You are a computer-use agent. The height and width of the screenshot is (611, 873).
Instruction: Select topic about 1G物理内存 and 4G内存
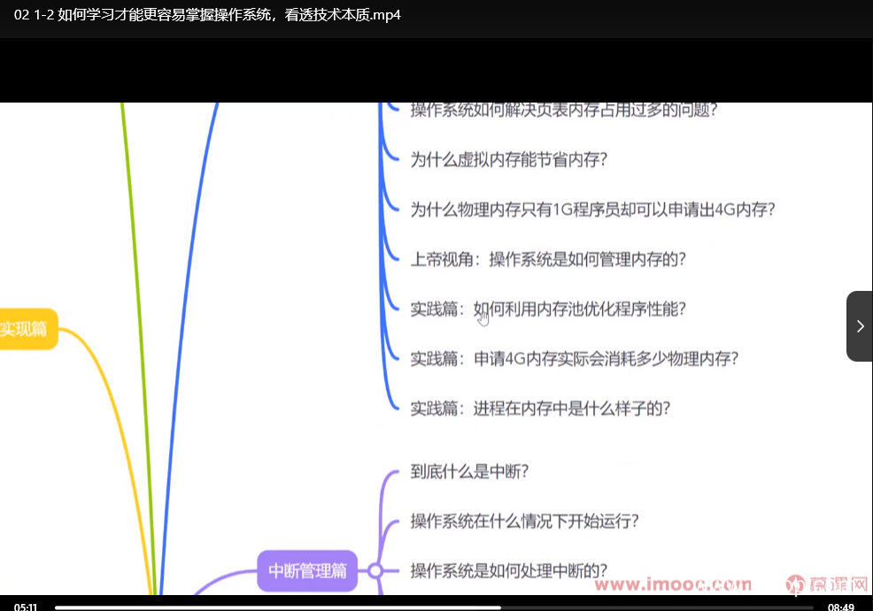coord(592,210)
